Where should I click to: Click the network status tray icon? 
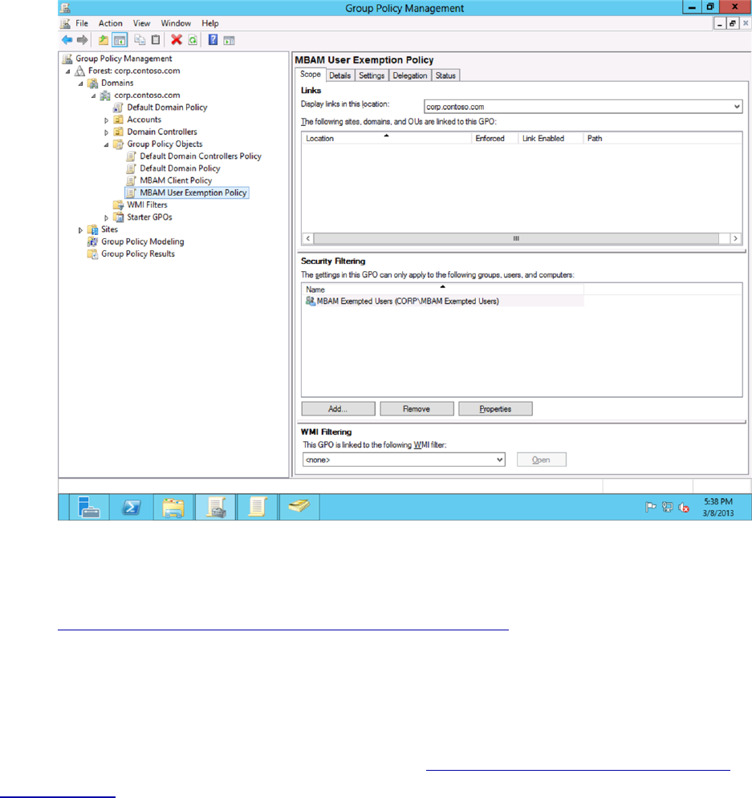667,507
